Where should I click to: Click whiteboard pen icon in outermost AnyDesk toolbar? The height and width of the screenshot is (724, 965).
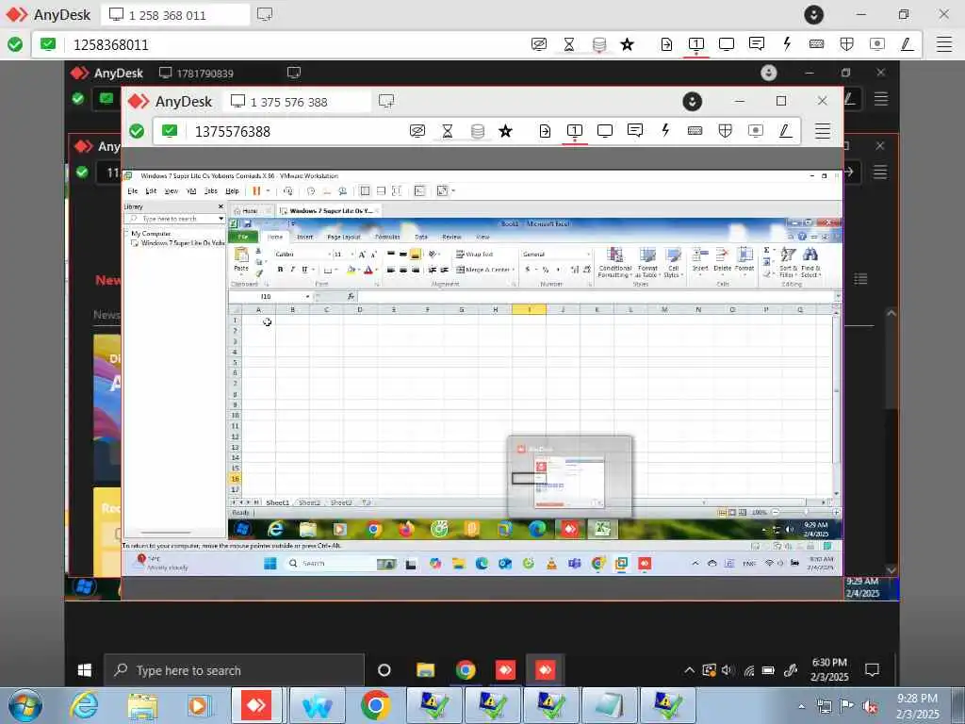coord(908,43)
